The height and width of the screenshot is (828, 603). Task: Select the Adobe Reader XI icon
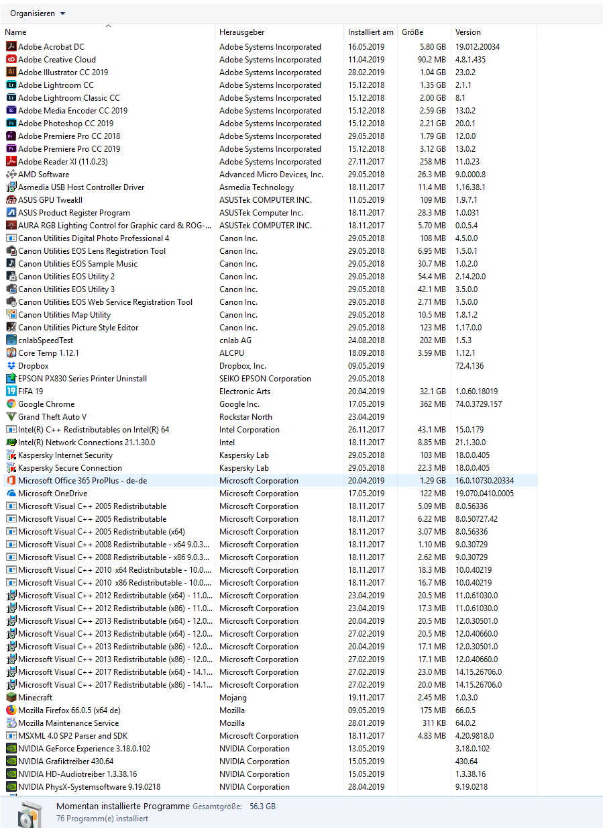tap(11, 162)
